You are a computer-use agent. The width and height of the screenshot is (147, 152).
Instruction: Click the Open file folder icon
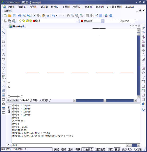10,16
